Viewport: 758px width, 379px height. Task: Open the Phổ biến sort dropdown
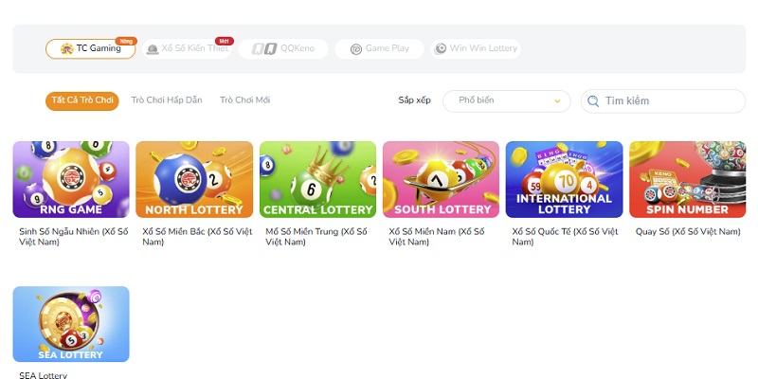(507, 101)
